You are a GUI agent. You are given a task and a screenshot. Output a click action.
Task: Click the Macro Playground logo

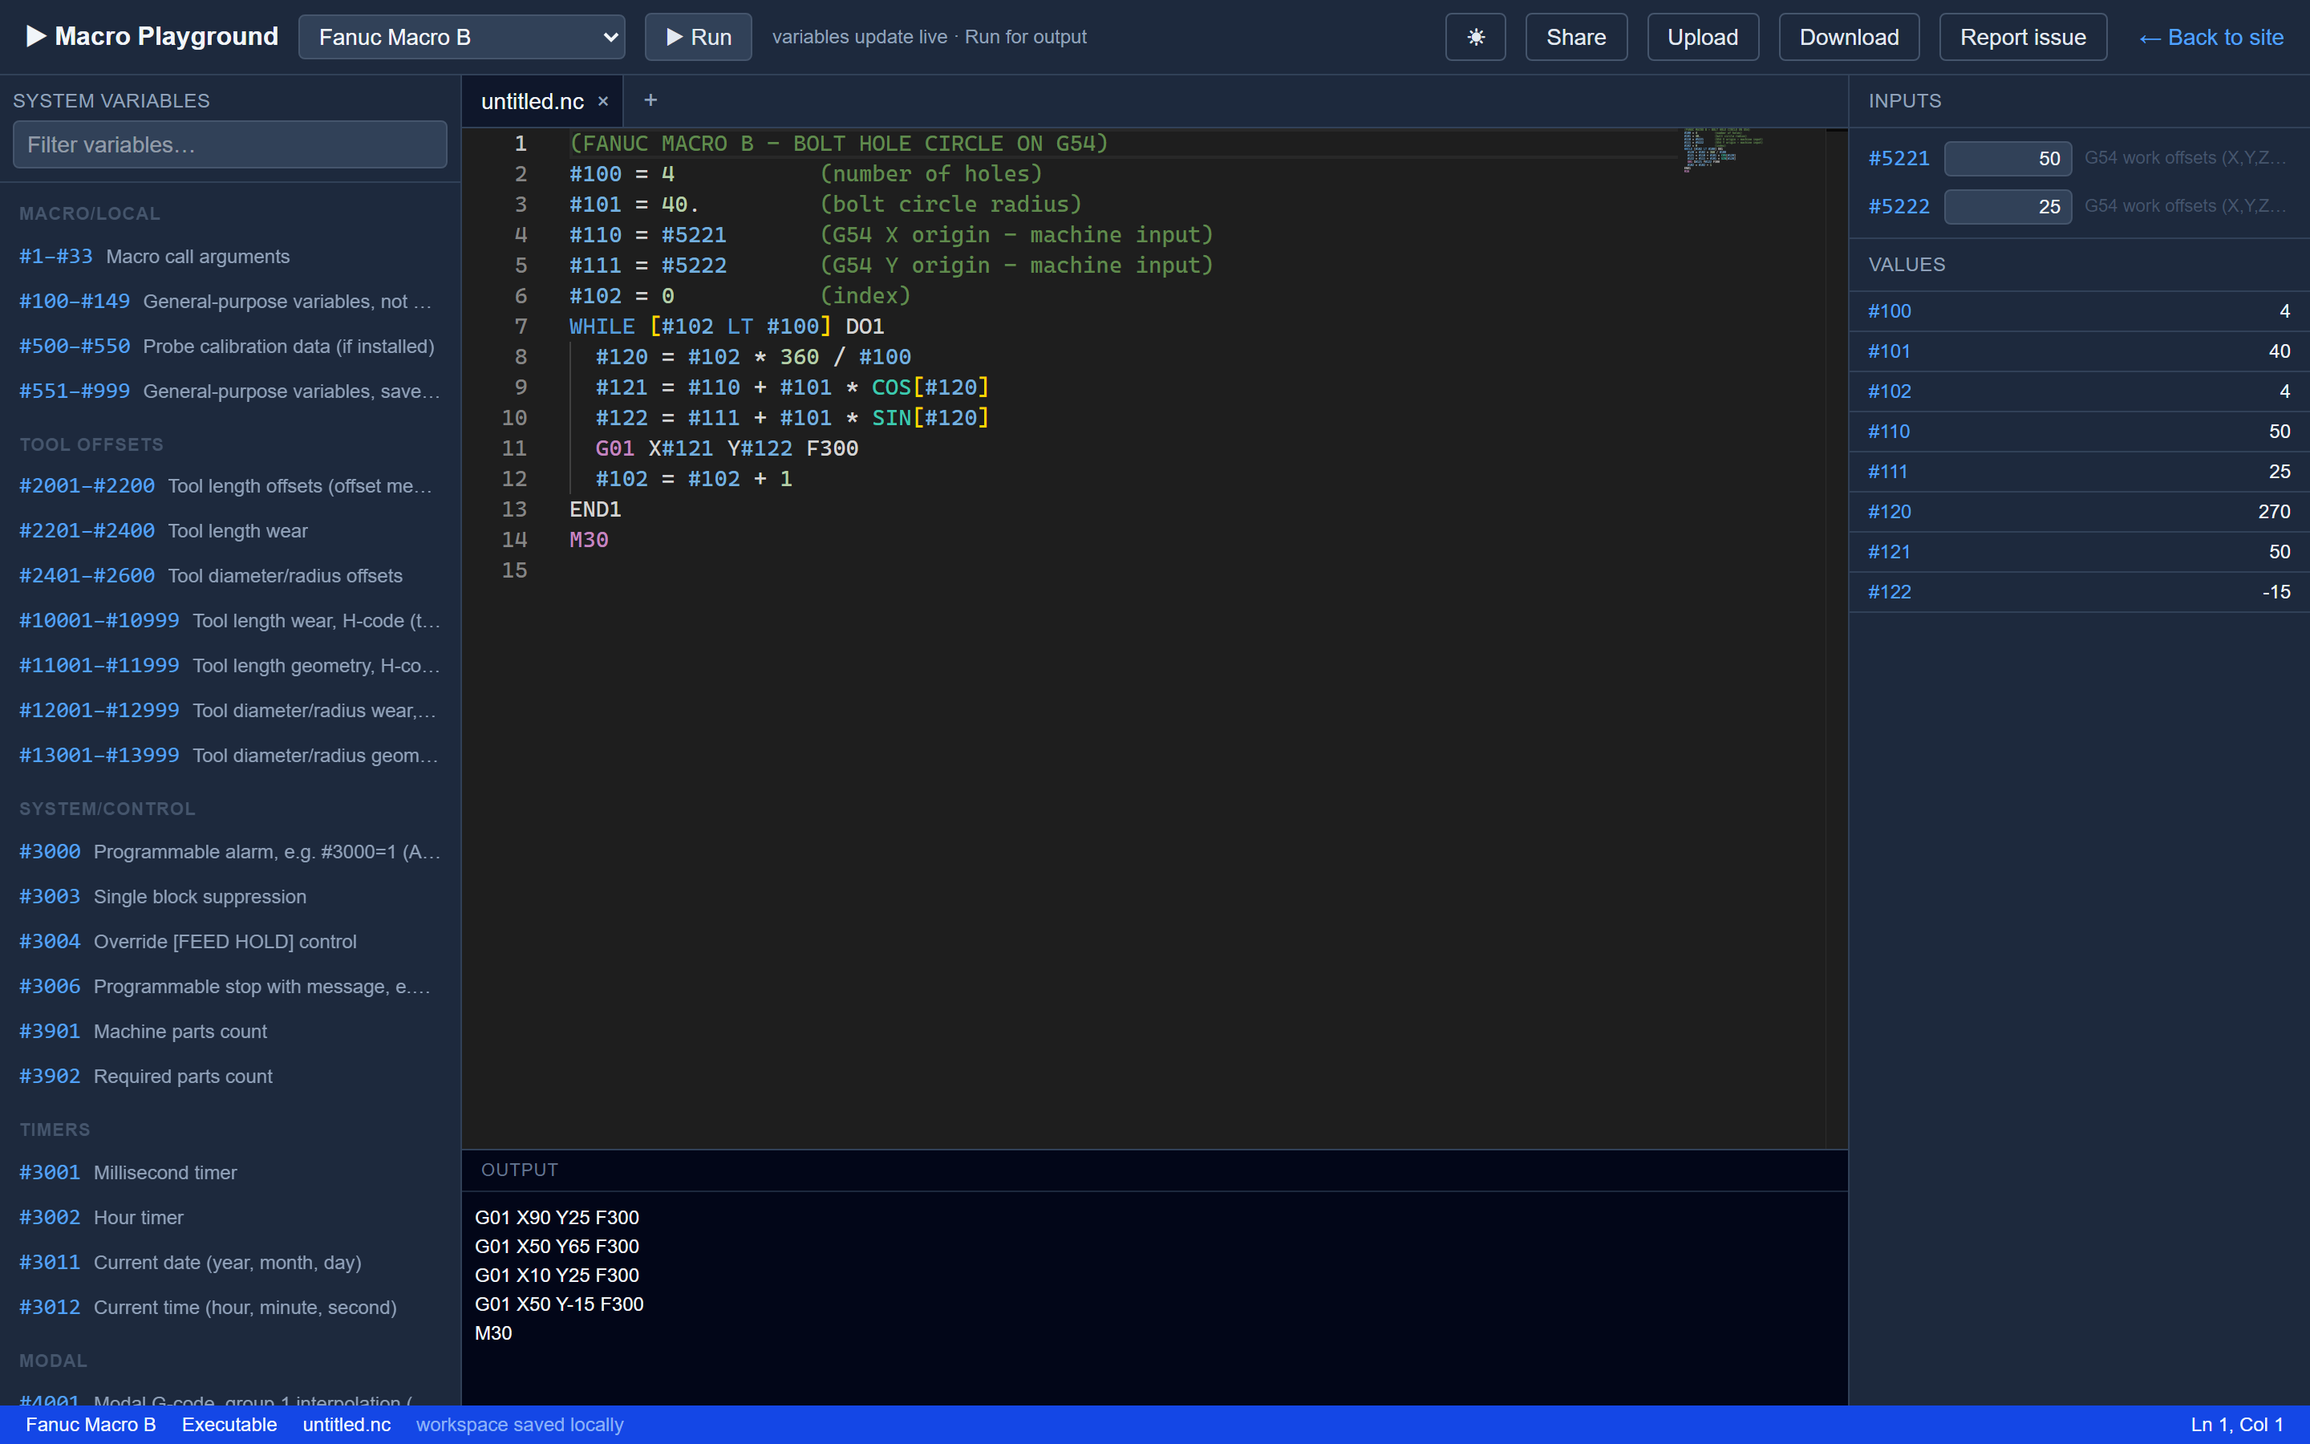tap(152, 36)
